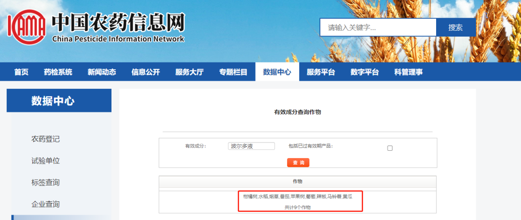The width and height of the screenshot is (521, 220).
Task: Focus the 请输入关键字 search field
Action: (x=378, y=27)
